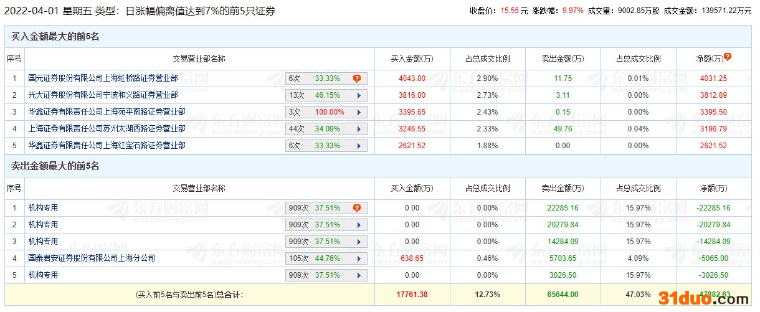Viewport: 760px width, 312px height.
Task: Click the 6次 33.33% stats box for 国元证券
Action: (318, 78)
